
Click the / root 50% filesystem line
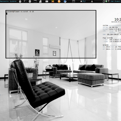pyautogui.click(x=112, y=40)
